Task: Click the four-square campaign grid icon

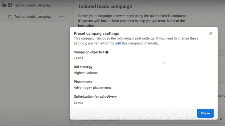Action: coord(10,5)
